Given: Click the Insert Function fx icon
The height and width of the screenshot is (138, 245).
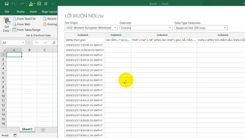Looking at the screenshot, I should click(x=54, y=43).
